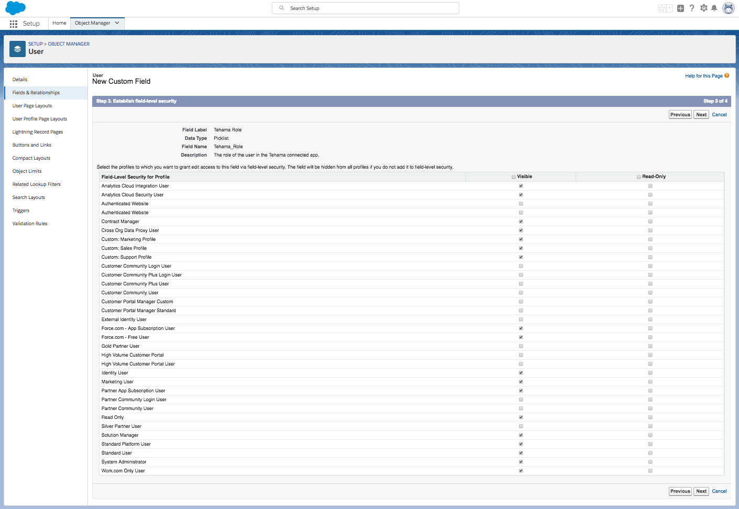
Task: Expand the Object Manager tab chevron
Action: (117, 23)
